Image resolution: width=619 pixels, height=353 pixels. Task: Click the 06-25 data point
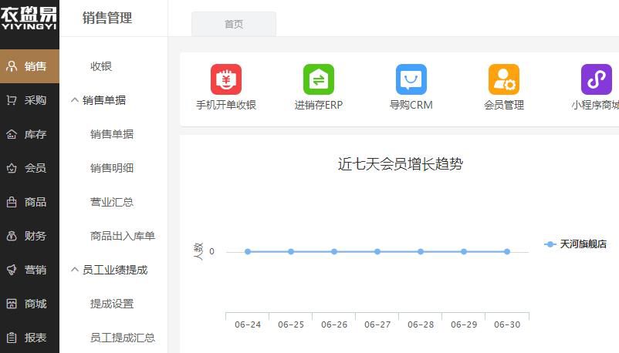click(x=291, y=251)
